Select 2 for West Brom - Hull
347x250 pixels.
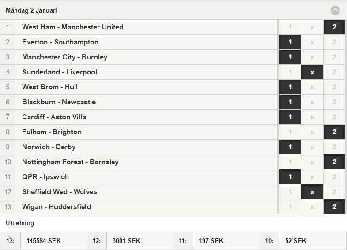tap(334, 87)
